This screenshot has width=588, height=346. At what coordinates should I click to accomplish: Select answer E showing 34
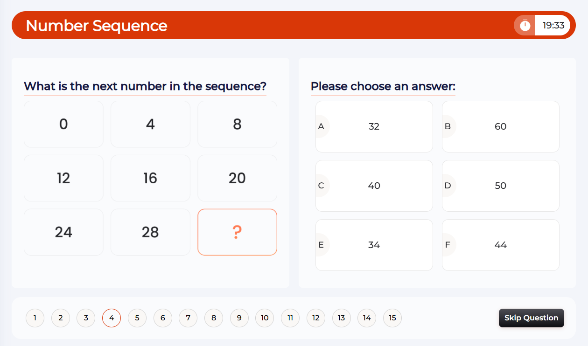coord(374,245)
